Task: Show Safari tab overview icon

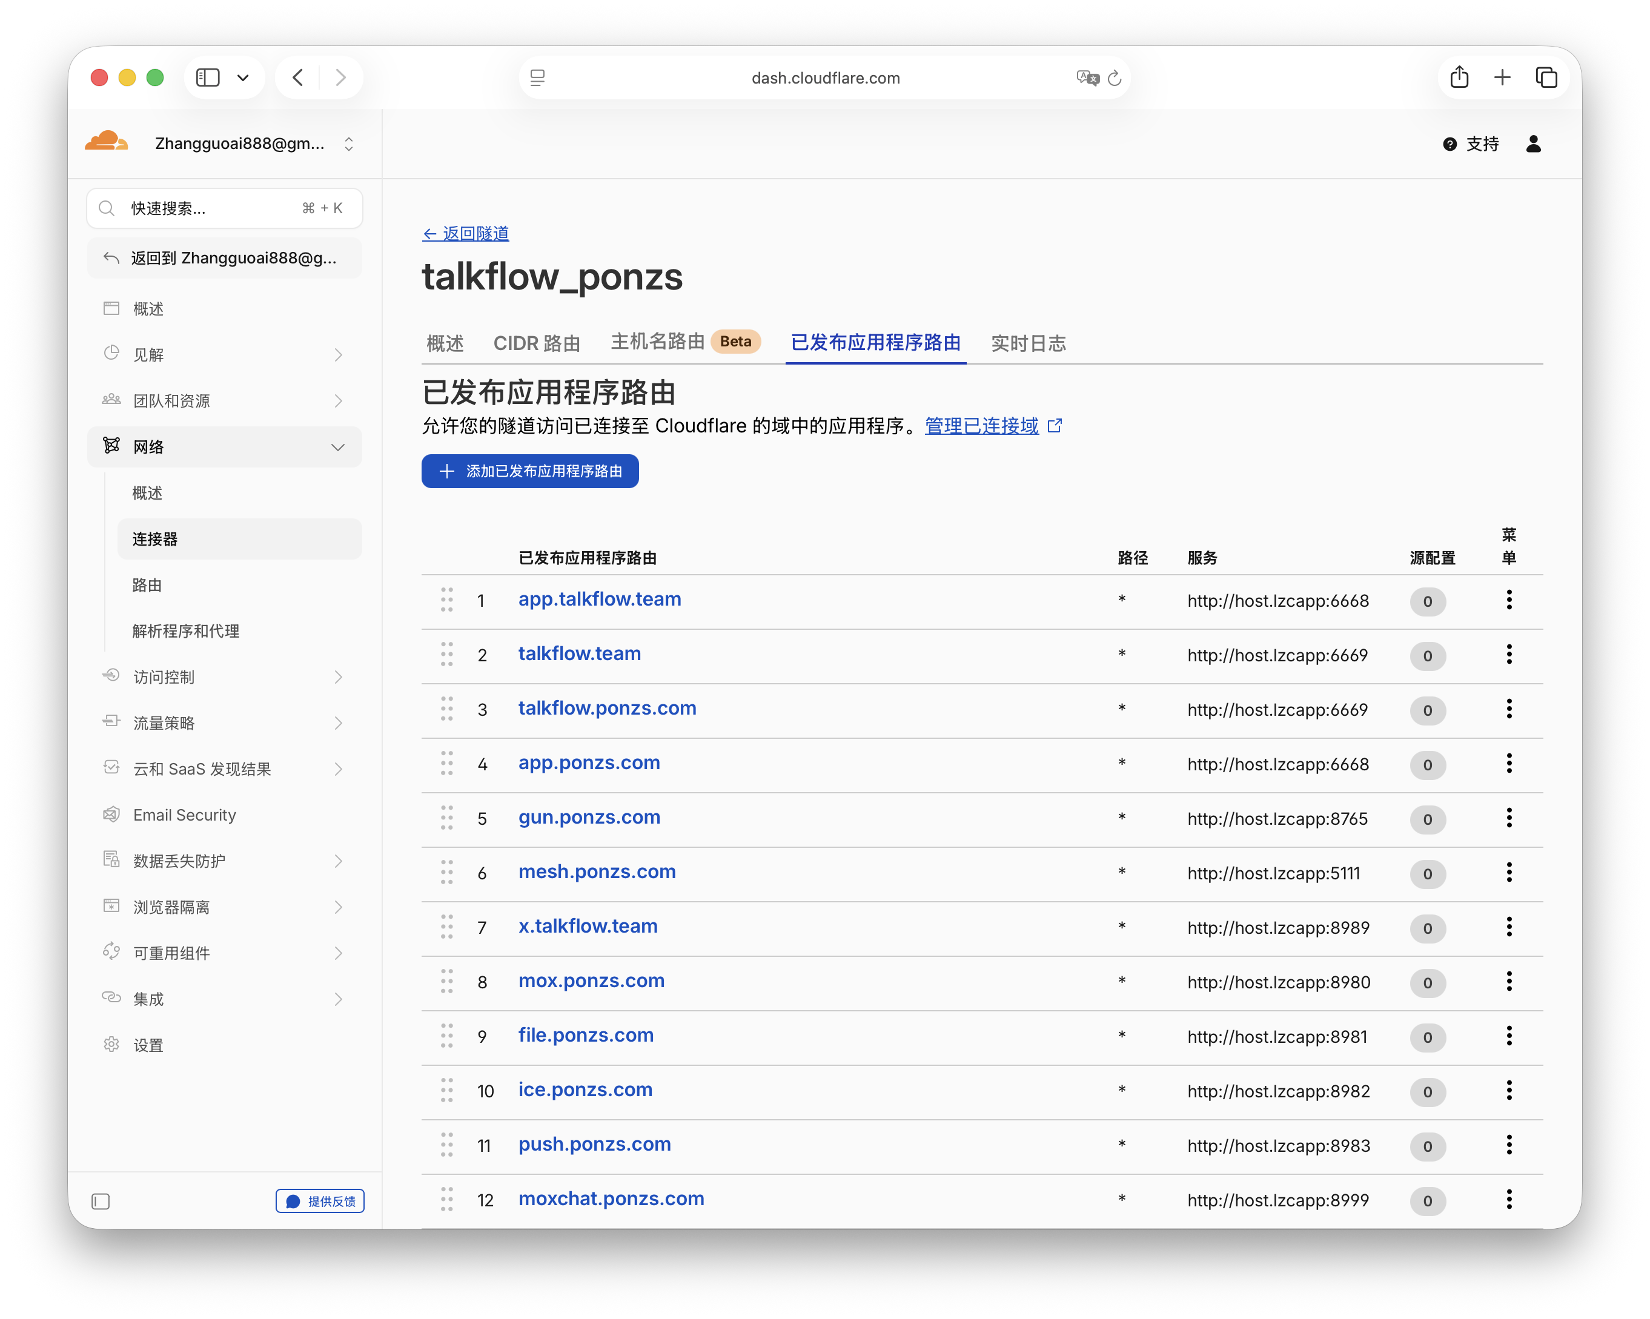Action: pyautogui.click(x=1546, y=78)
